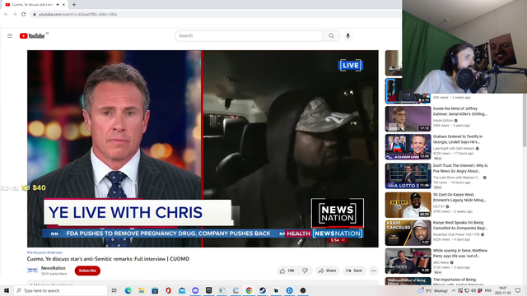The height and width of the screenshot is (296, 527).
Task: Open 'Kanye West Speaks On Being Cancelled' title
Action: pos(460,225)
